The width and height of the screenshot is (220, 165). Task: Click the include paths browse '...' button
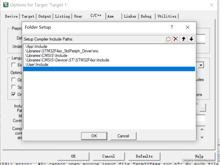(x=203, y=108)
